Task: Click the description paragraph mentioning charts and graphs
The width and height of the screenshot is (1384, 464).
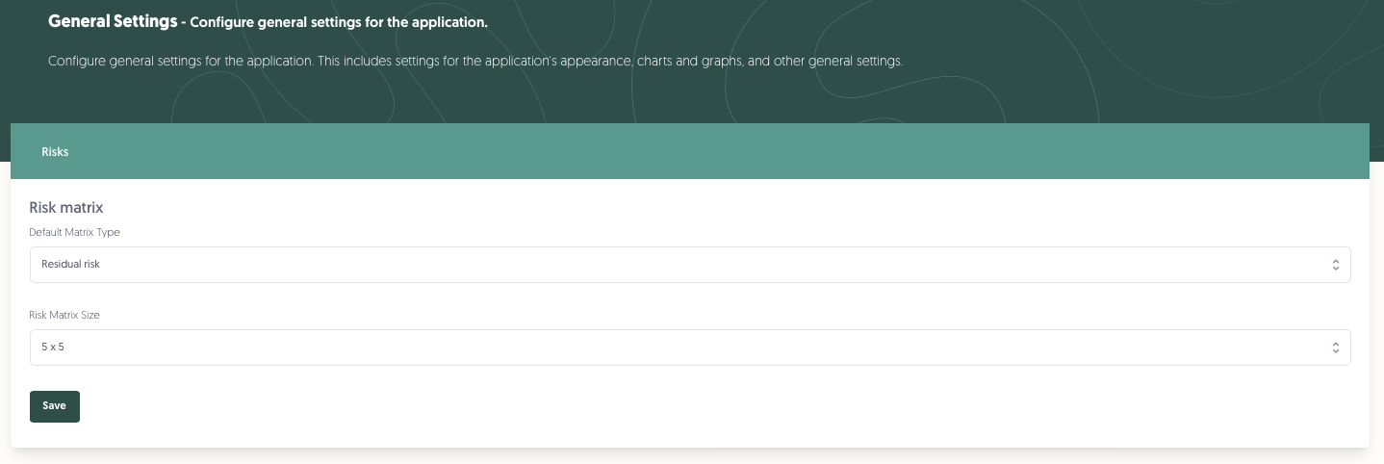Action: pos(475,61)
